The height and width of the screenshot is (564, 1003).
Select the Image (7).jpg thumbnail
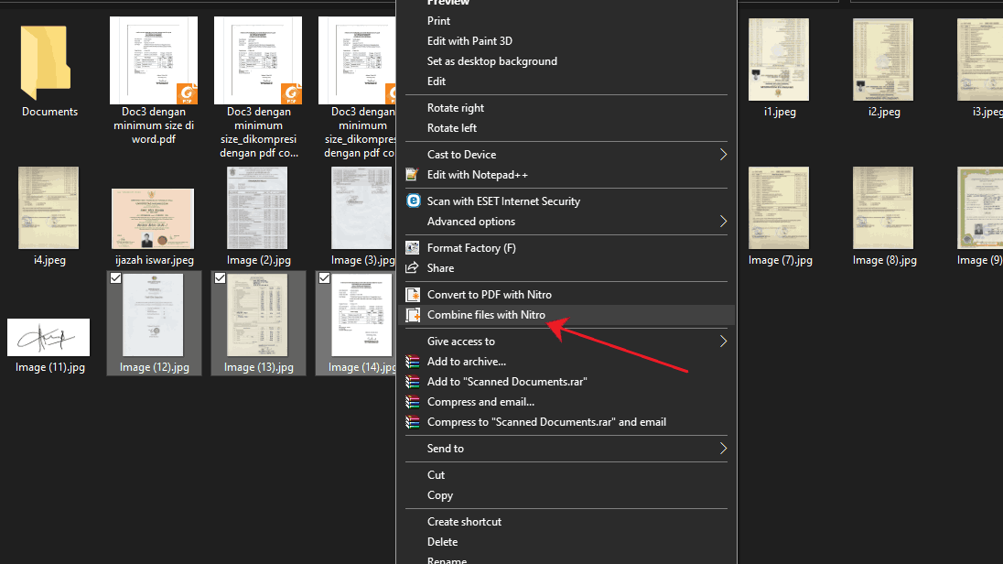coord(779,208)
